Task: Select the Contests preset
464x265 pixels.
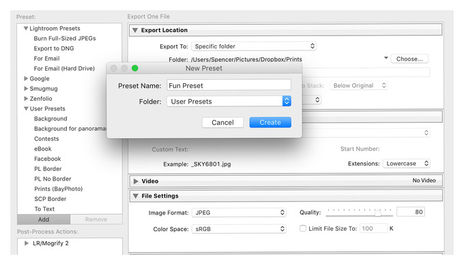Action: pyautogui.click(x=46, y=139)
